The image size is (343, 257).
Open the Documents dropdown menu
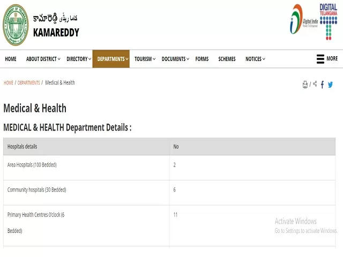point(175,59)
